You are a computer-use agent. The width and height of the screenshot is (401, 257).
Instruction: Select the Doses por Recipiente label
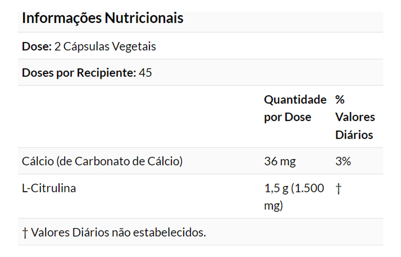79,73
